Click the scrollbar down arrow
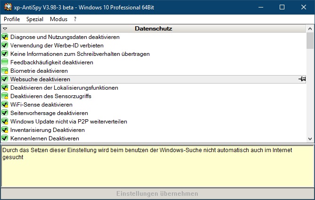This screenshot has height=200, width=315. click(x=310, y=138)
